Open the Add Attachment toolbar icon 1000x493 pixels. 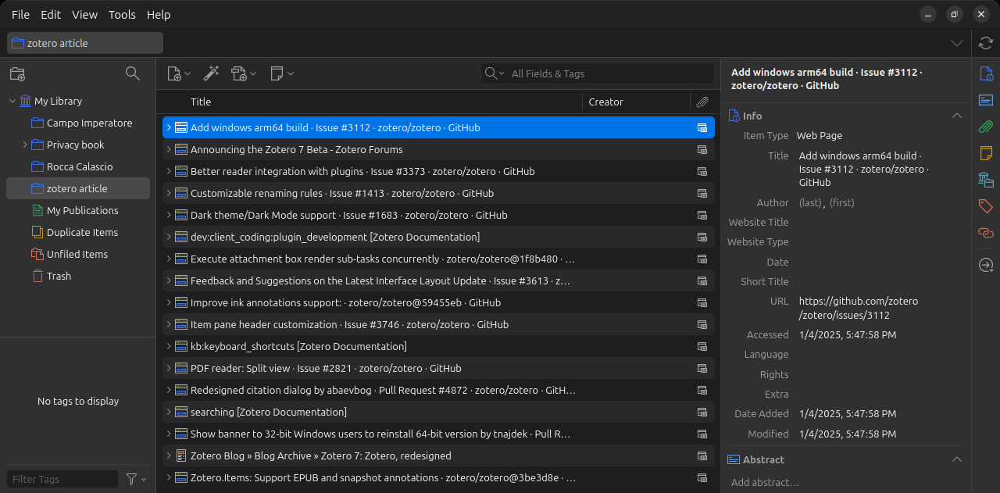coord(243,73)
